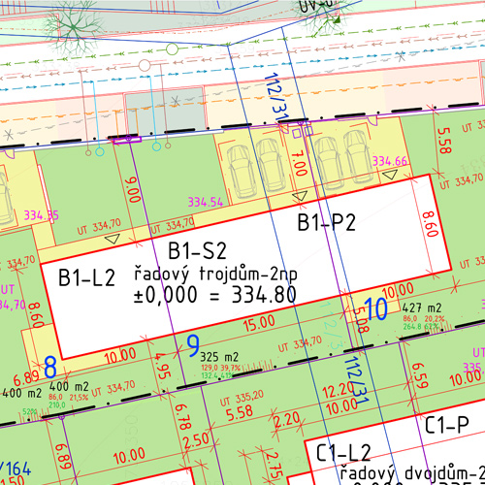Select the ±0,000 = 334.80 elevation text
This screenshot has height=485, width=485.
coord(215,295)
